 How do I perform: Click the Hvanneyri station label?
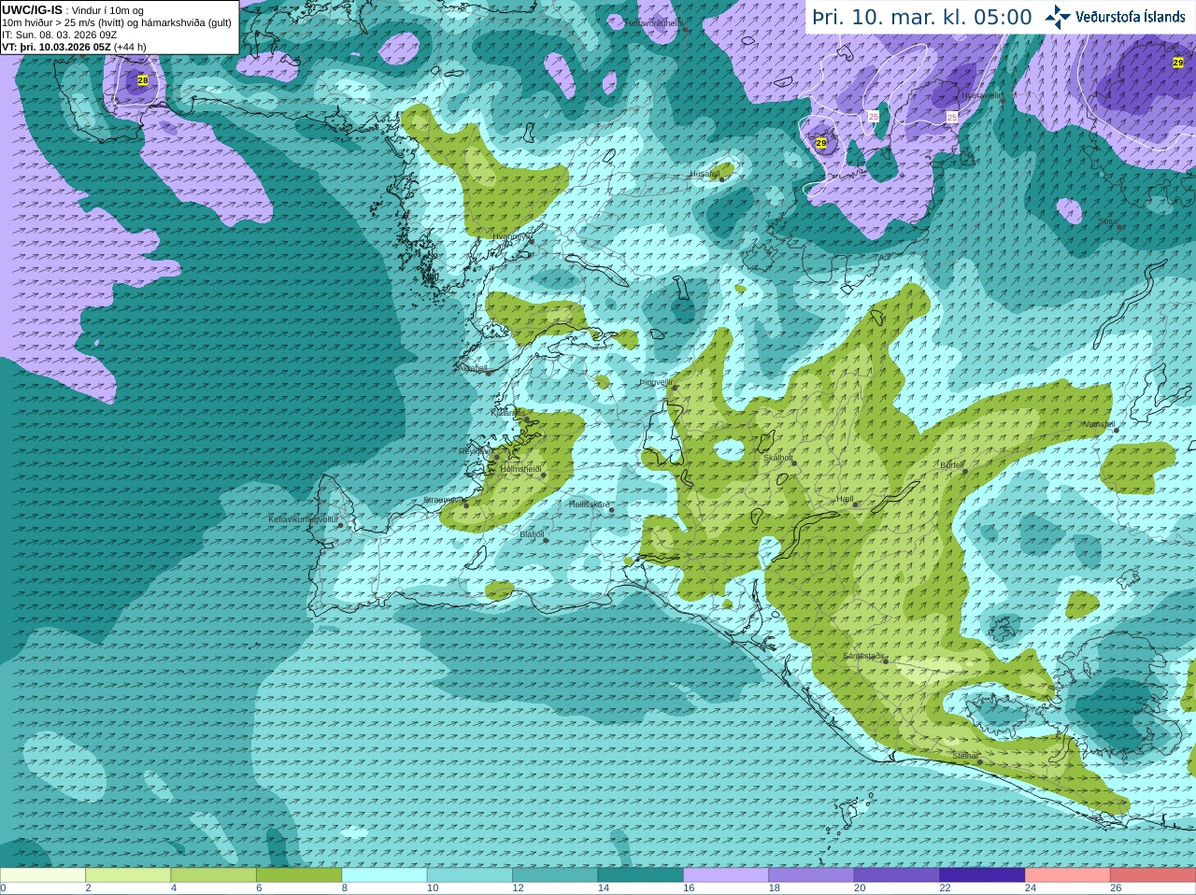pyautogui.click(x=511, y=236)
